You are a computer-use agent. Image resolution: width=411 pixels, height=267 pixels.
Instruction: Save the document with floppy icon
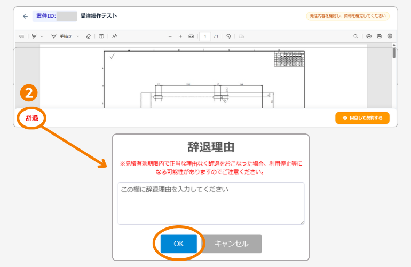(x=380, y=36)
